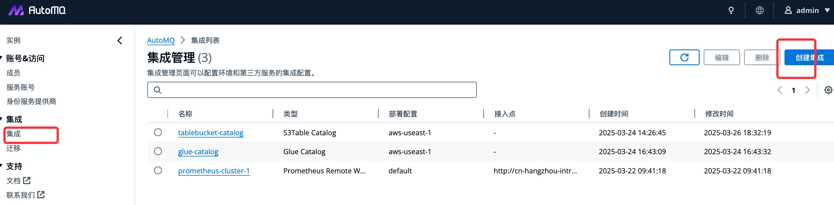Screen dimensions: 834x205
Task: Select the tablebucket-catalog radio button
Action: coord(158,132)
